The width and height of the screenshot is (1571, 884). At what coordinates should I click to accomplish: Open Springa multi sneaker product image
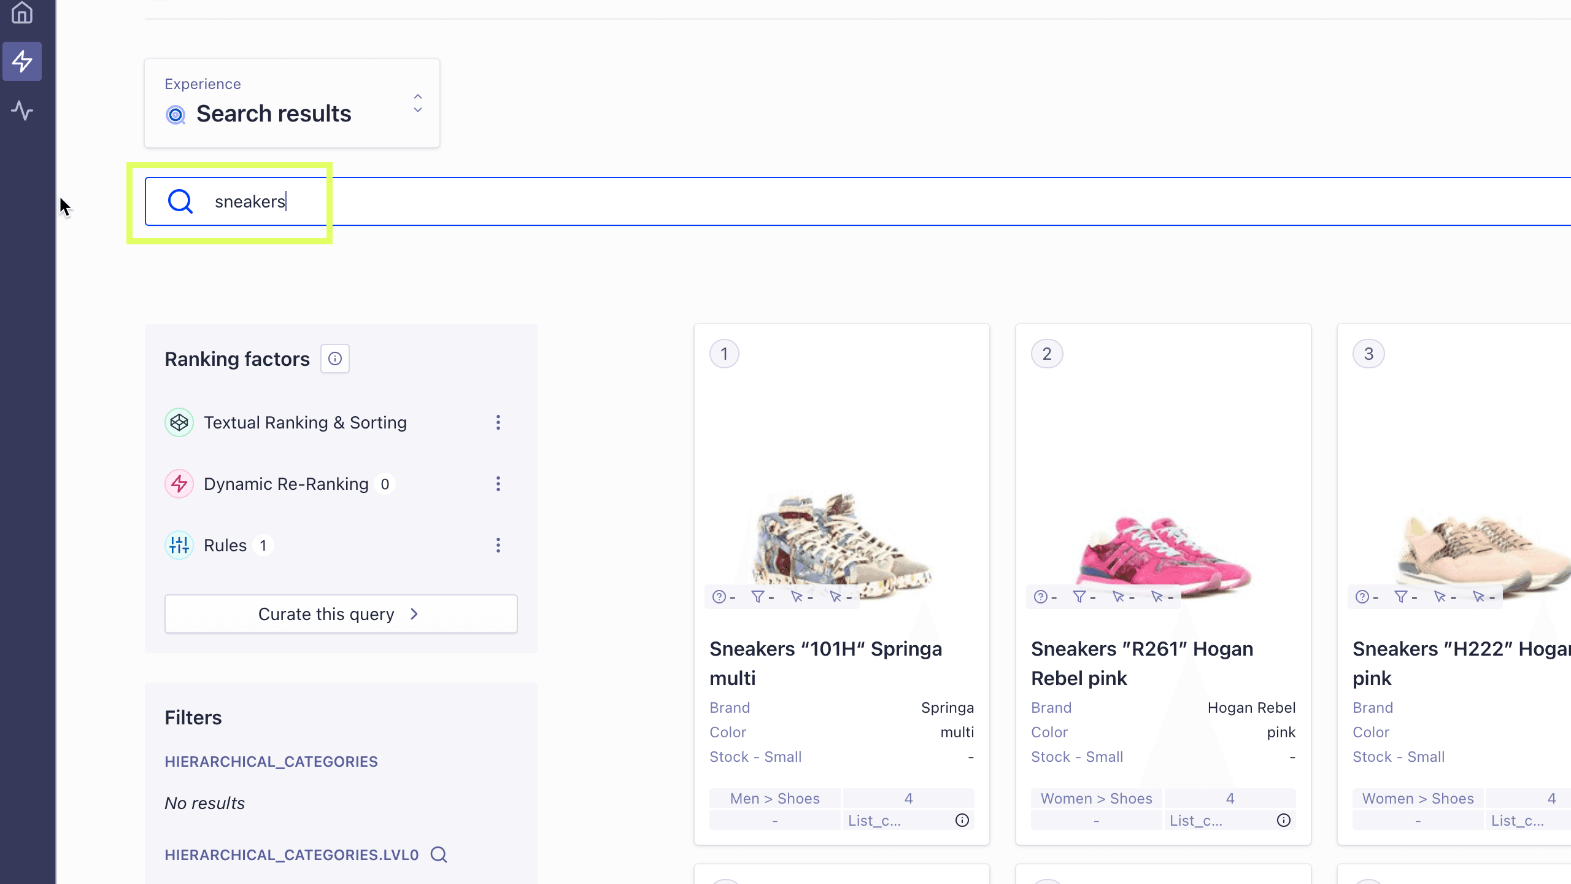pos(842,545)
